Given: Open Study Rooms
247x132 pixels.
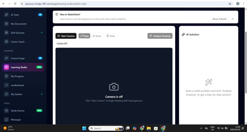Looking at the screenshot, I should point(23,111).
